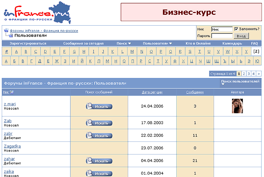Image resolution: width=264 pixels, height=177 pixels.
Task: Click the forum folder icon in breadcrumb
Action: coord(6,31)
